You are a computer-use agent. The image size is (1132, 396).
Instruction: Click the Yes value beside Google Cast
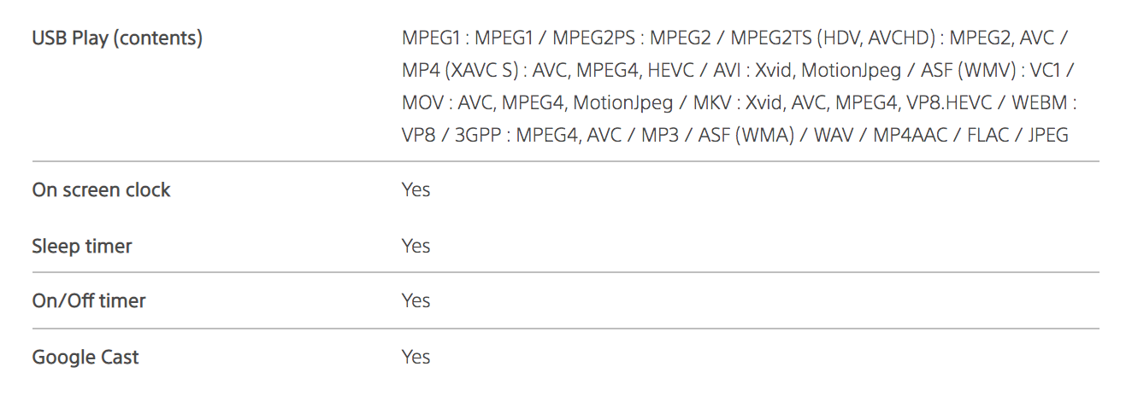(x=416, y=358)
